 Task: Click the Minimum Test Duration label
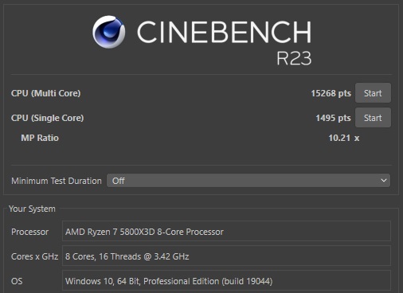tap(57, 181)
